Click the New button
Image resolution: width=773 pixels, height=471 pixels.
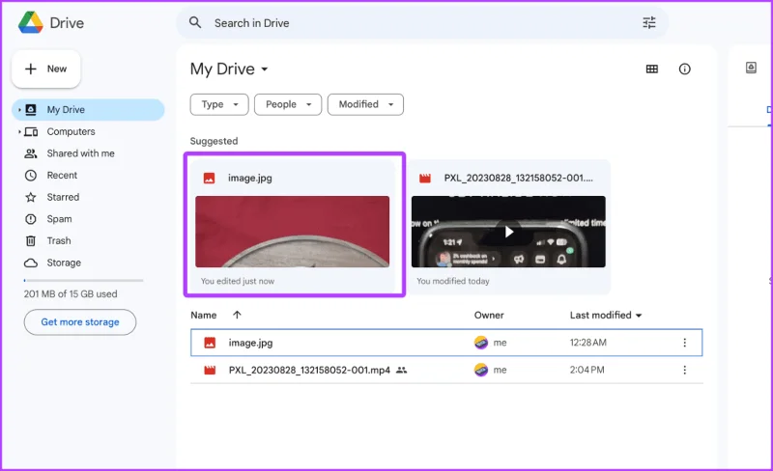click(45, 69)
